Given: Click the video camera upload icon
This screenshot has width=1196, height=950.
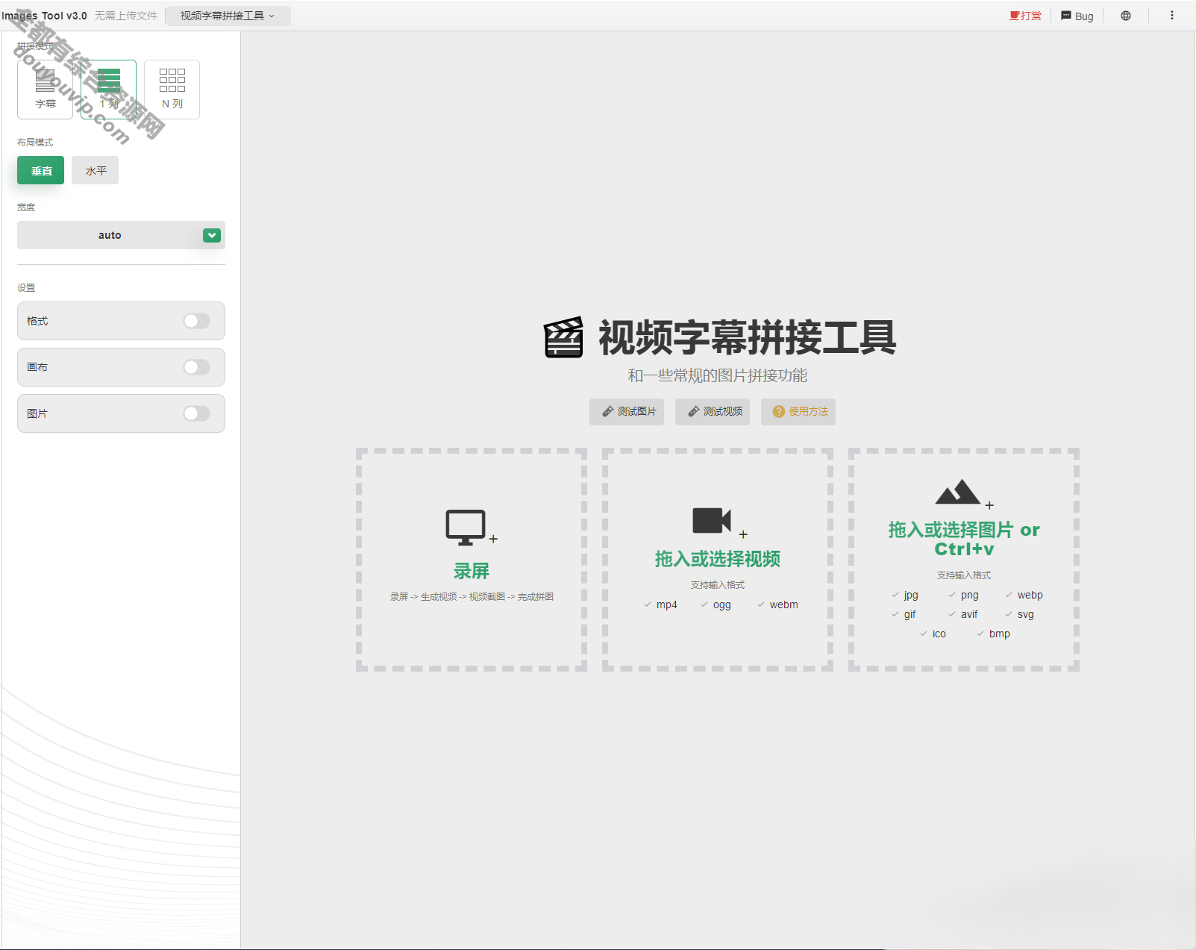Looking at the screenshot, I should click(x=712, y=520).
